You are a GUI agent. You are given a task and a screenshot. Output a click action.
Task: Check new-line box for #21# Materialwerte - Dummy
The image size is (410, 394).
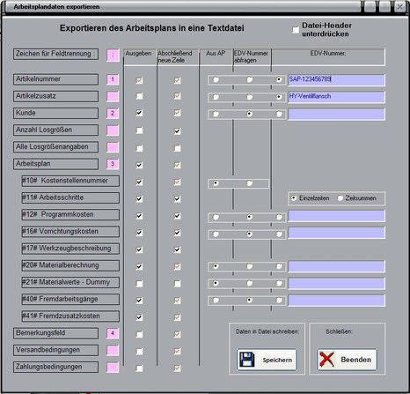pos(177,284)
